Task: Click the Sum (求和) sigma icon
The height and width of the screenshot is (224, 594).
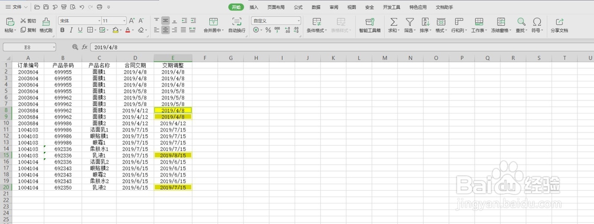Action: click(x=394, y=21)
